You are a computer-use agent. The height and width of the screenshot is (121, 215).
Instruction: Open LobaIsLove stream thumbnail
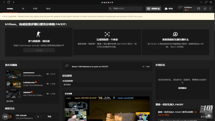(13, 84)
